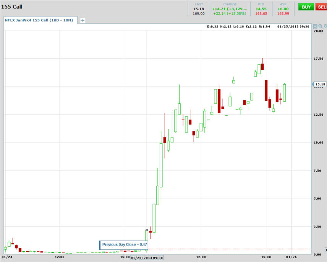Click the 01/26 date axis label
This screenshot has width=327, height=262.
(x=291, y=257)
